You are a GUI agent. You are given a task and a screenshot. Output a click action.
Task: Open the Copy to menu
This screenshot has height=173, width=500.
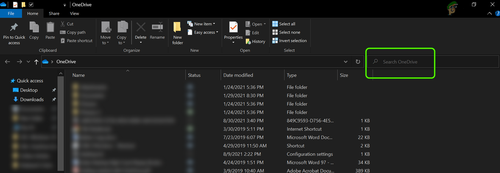tap(122, 33)
